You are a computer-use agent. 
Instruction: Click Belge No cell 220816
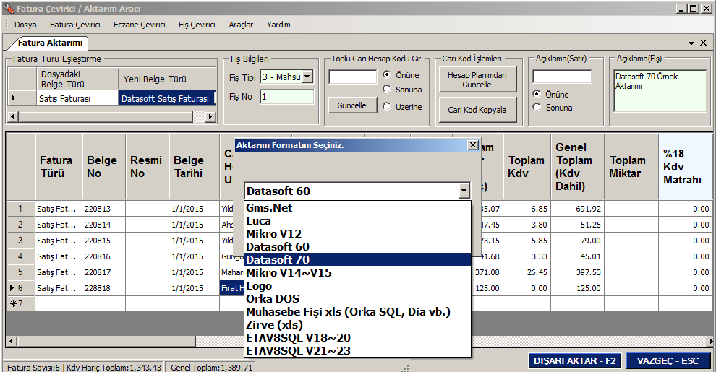click(x=103, y=256)
